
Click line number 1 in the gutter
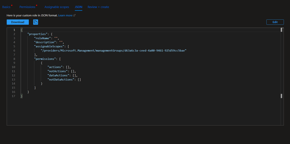click(14, 30)
